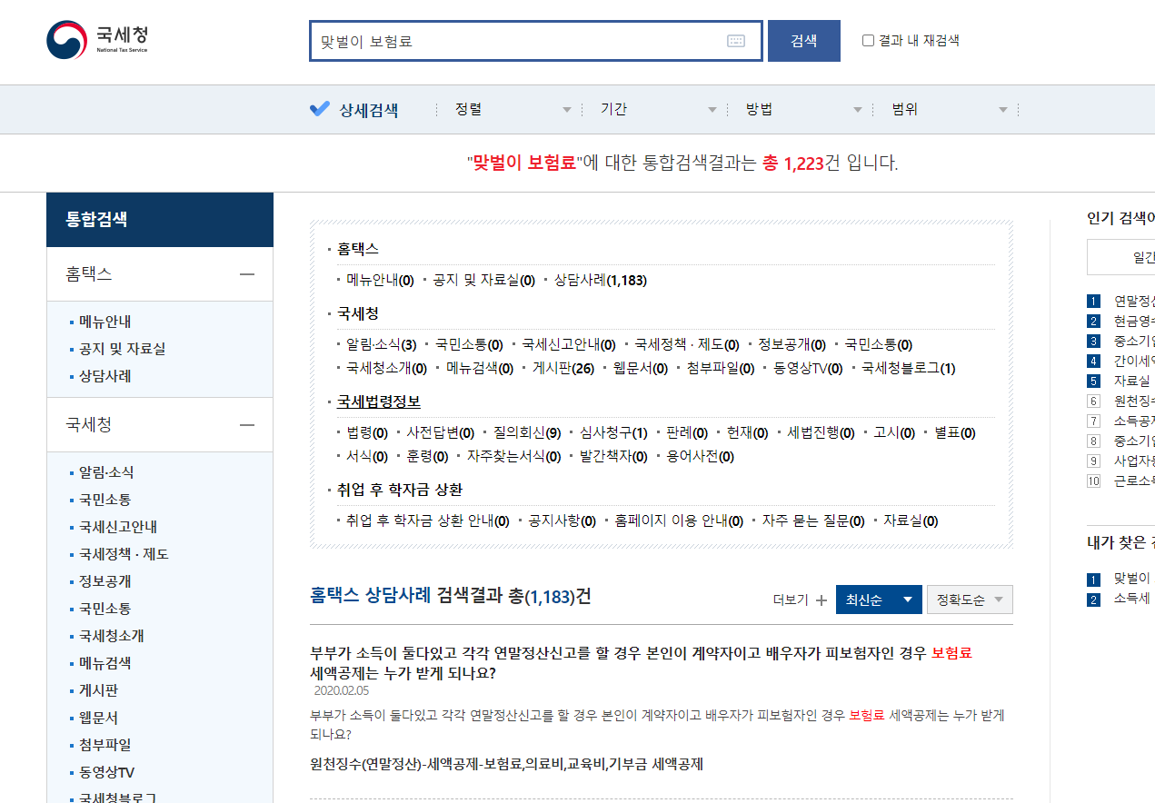This screenshot has width=1155, height=803.
Task: Open the virtual keyboard icon in search box
Action: click(736, 41)
